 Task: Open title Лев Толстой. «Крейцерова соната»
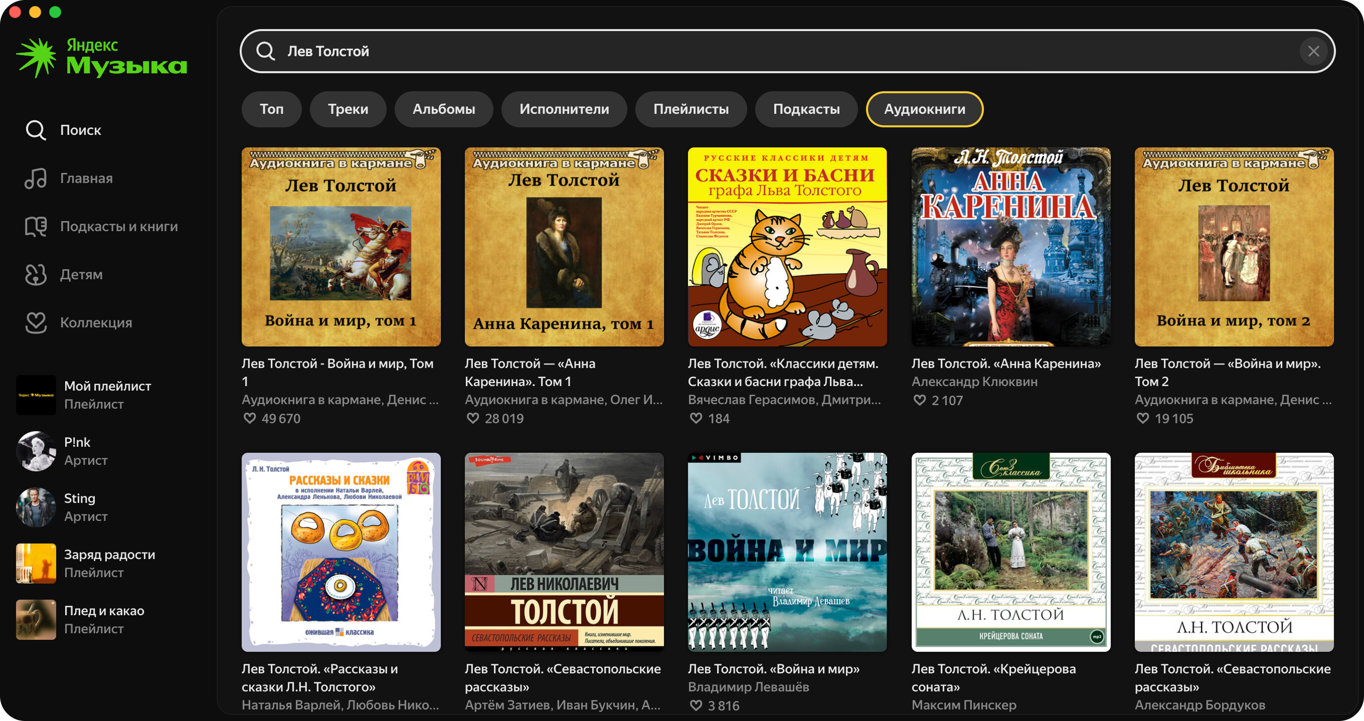tap(993, 677)
